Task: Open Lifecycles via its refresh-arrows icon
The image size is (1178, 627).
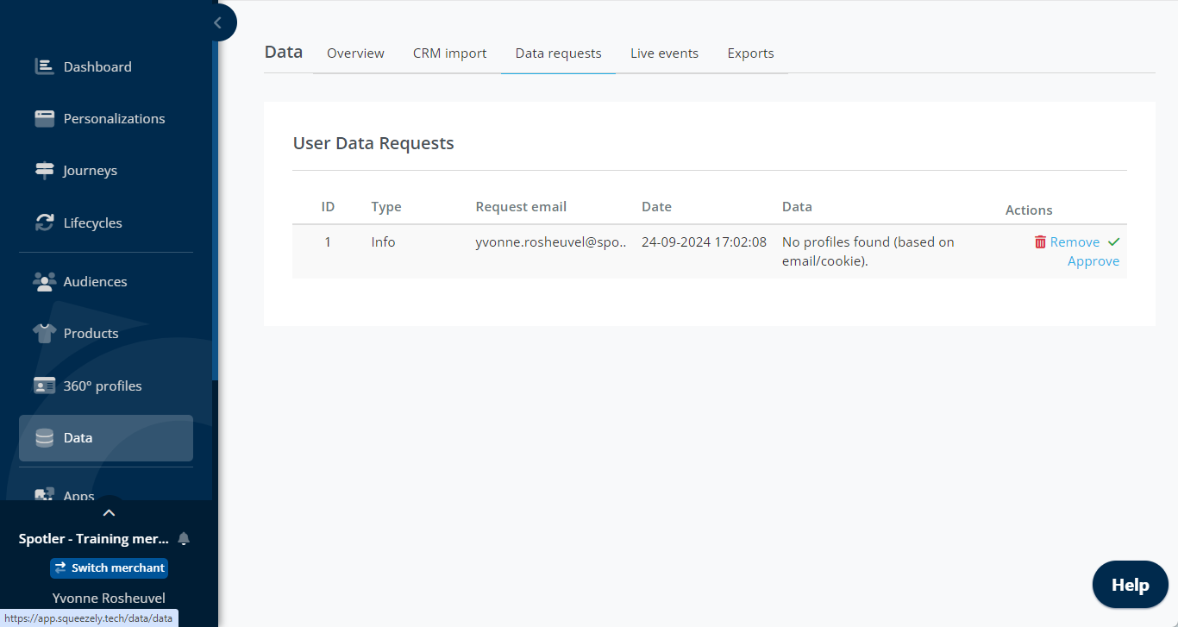Action: click(x=44, y=223)
